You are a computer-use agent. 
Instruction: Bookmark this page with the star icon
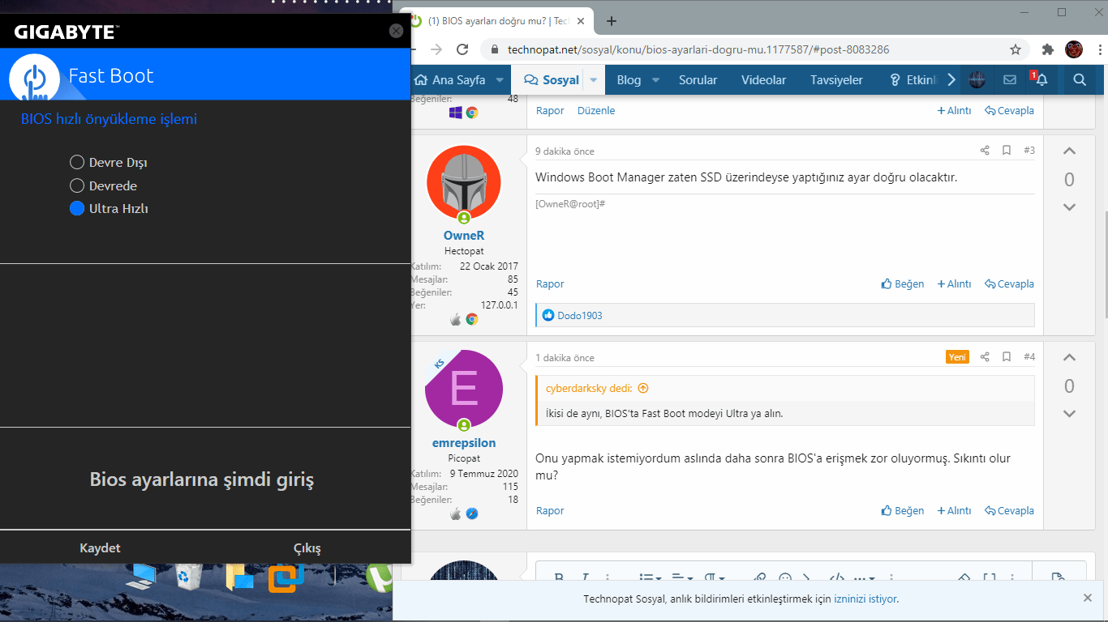pyautogui.click(x=1016, y=49)
